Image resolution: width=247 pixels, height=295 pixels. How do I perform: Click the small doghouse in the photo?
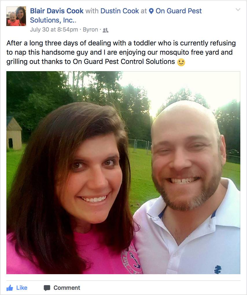point(14,134)
